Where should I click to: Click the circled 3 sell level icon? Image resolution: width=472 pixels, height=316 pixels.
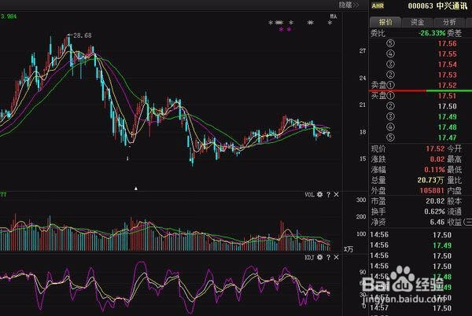click(x=390, y=64)
